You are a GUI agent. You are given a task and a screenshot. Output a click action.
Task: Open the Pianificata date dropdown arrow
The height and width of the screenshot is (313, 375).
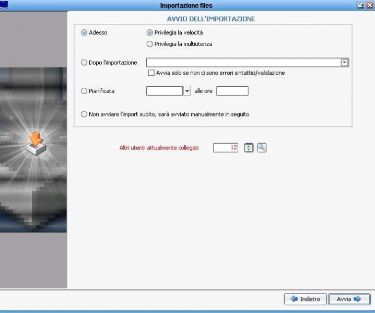187,91
